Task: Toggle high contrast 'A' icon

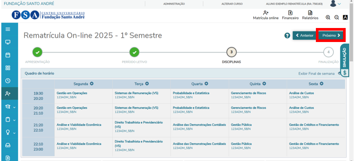Action: coord(345,17)
